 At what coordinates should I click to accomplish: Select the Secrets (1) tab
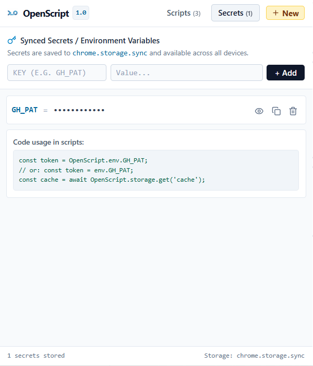(x=235, y=13)
